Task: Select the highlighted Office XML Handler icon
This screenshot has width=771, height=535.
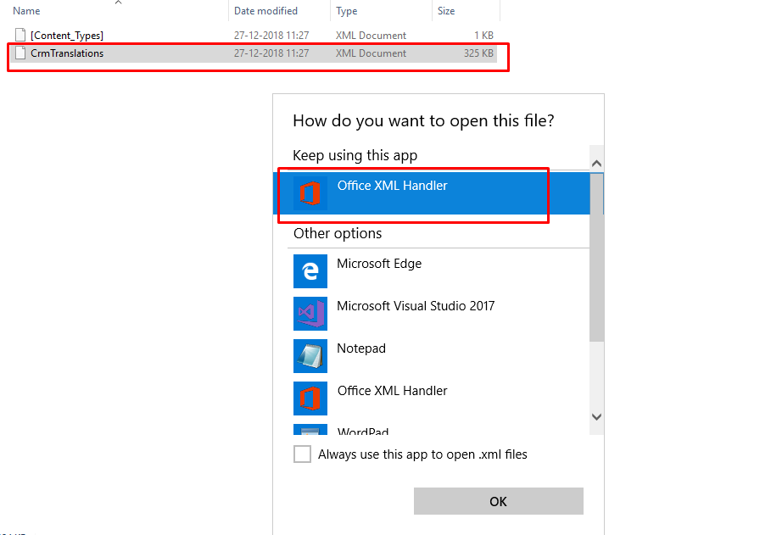Action: 310,193
